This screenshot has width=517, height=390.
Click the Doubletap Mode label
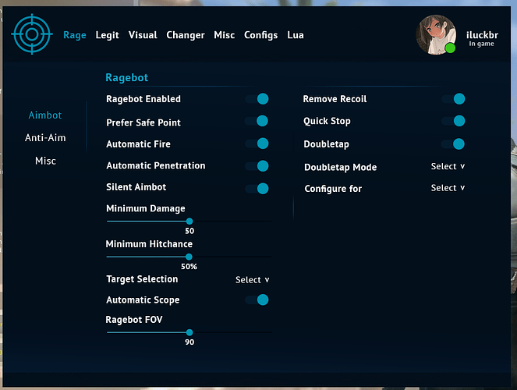[340, 168]
